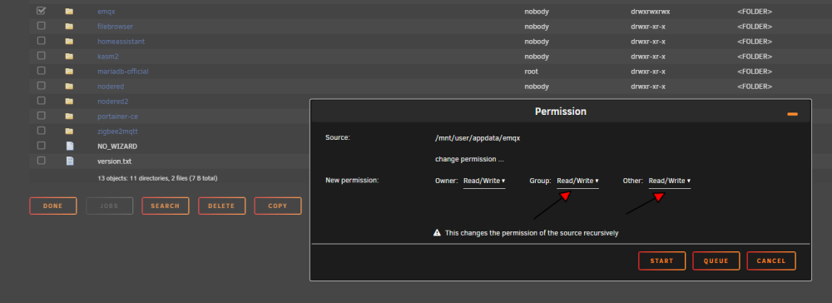This screenshot has height=303, width=832.
Task: Check the kasm2 checkbox
Action: (41, 55)
